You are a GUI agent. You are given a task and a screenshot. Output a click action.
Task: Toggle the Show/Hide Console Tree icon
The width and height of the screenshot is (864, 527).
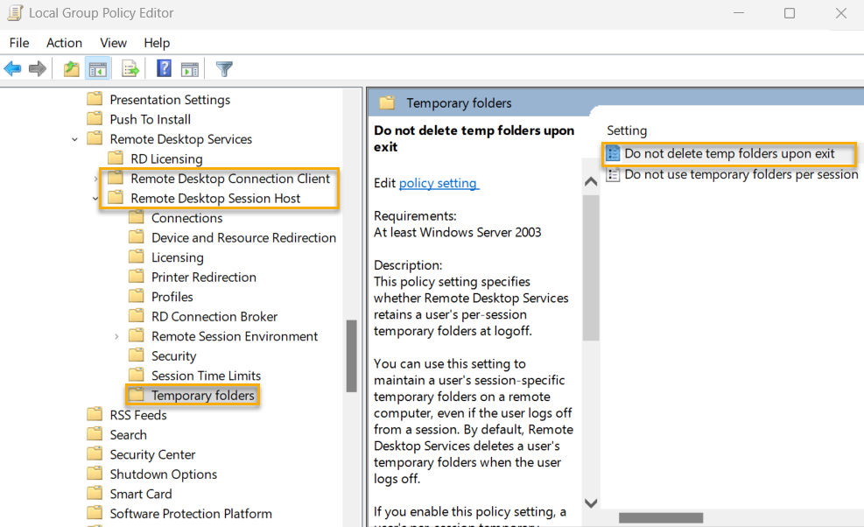click(x=97, y=68)
